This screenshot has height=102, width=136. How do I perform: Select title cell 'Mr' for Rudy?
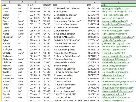(x=20, y=88)
